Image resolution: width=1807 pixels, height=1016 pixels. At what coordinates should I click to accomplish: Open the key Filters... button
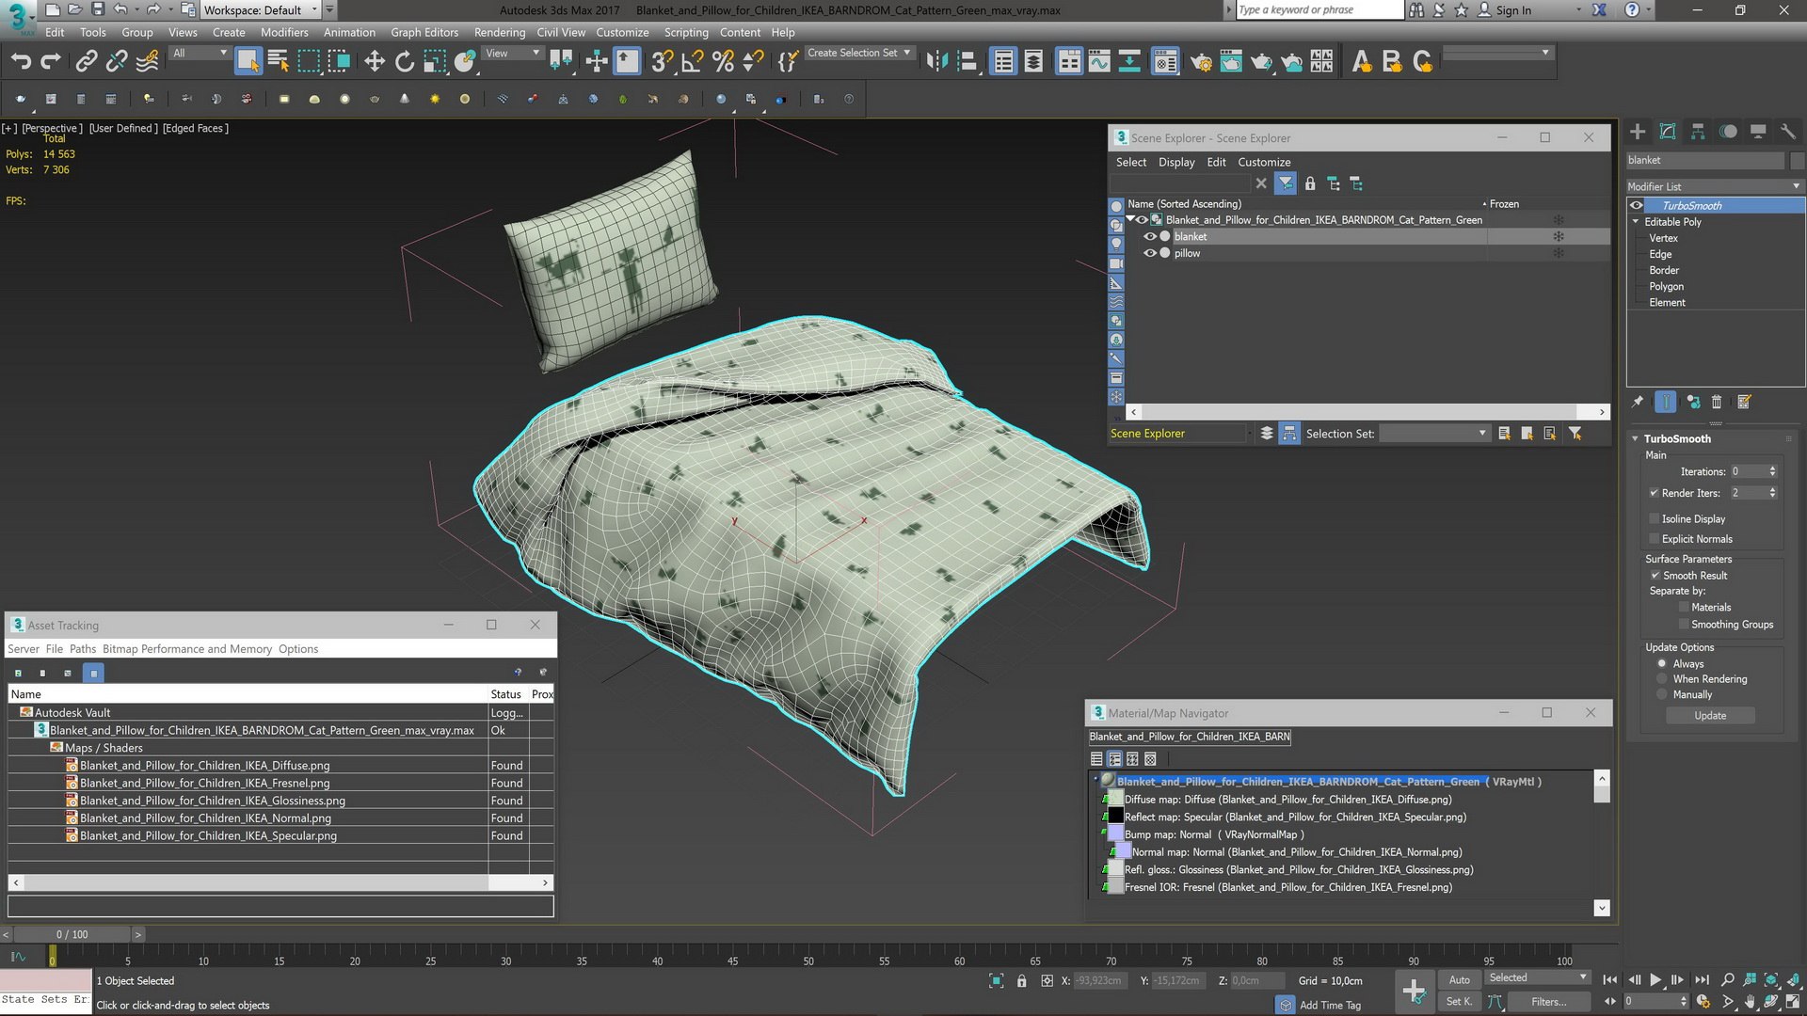tap(1549, 1002)
